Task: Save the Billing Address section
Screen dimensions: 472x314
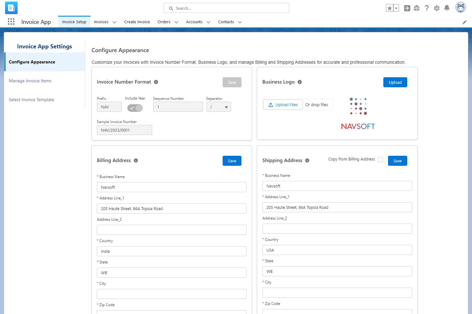Action: tap(232, 161)
